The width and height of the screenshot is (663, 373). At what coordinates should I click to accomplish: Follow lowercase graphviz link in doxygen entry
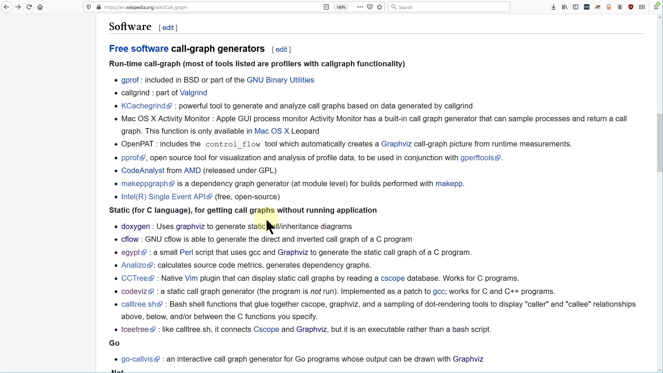190,227
